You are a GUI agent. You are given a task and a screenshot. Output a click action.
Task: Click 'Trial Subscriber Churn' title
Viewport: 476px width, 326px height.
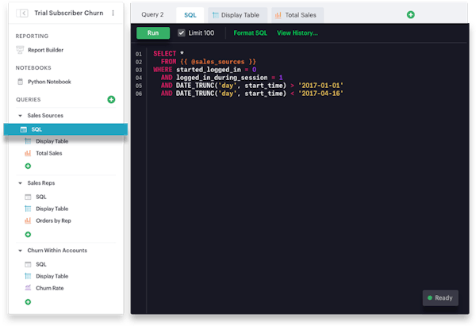68,13
